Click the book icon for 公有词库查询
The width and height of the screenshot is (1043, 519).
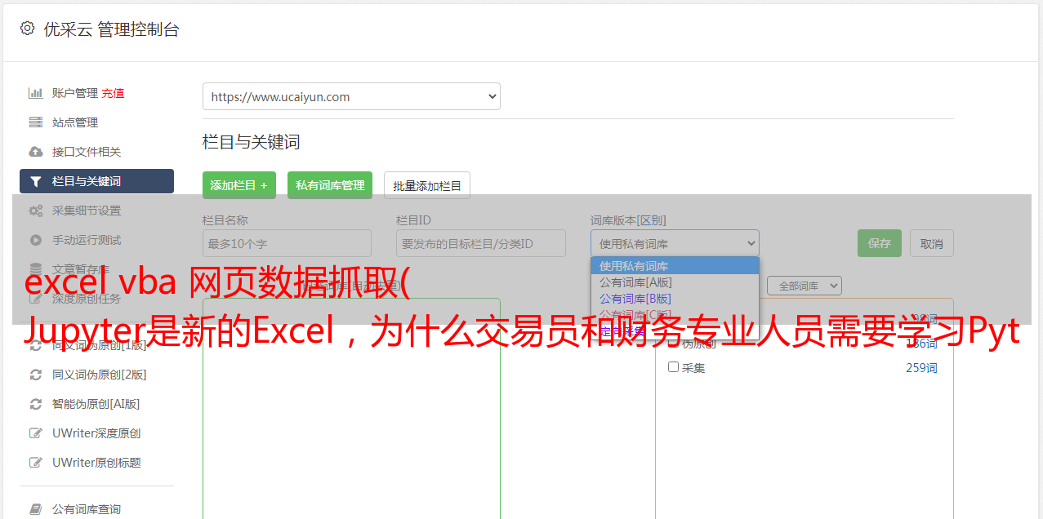coord(35,509)
